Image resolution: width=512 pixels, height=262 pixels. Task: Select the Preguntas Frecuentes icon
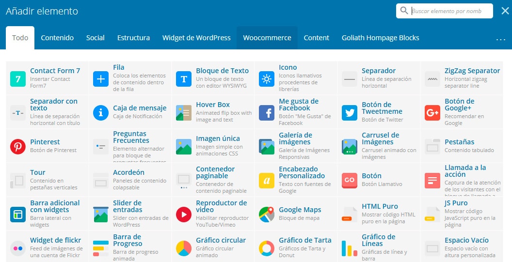(101, 147)
